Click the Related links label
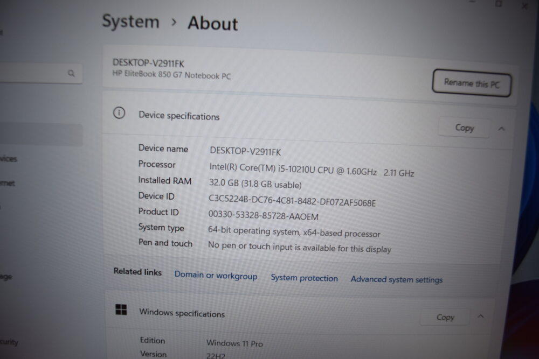 pos(137,272)
